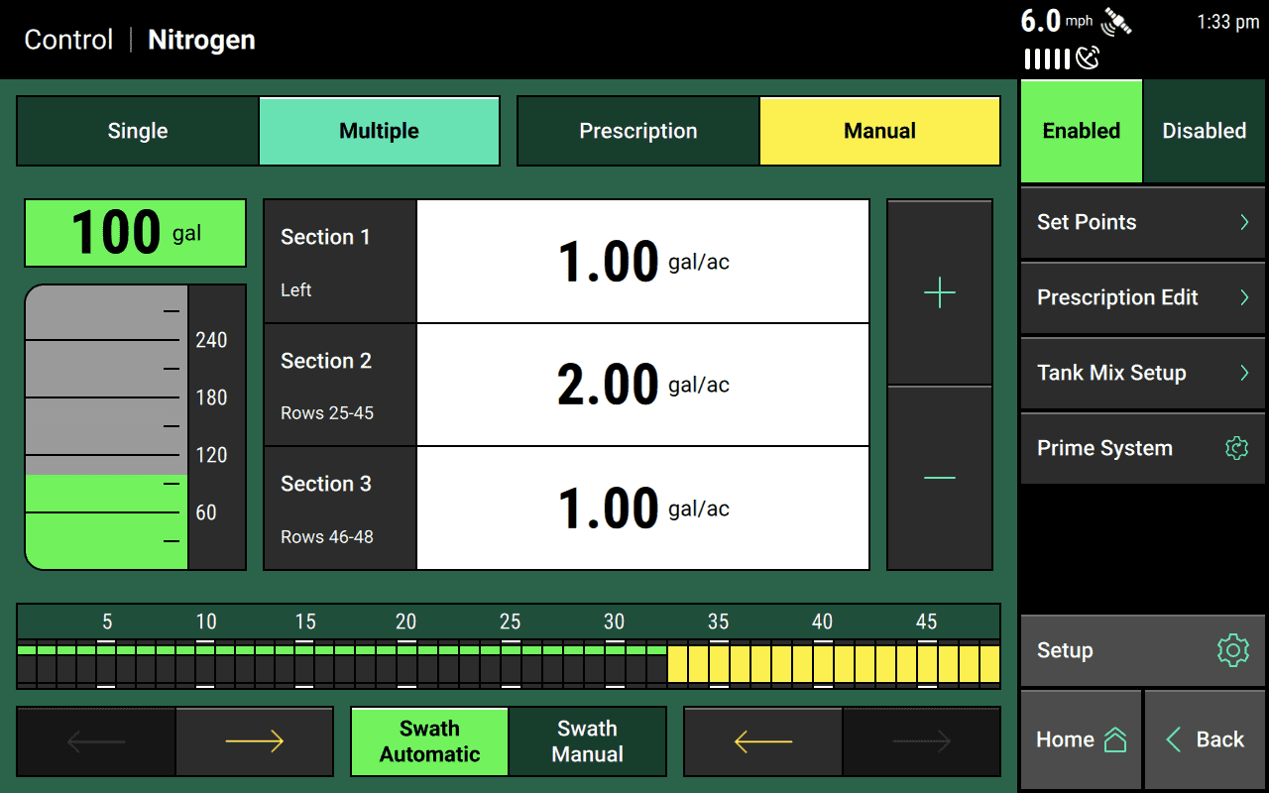Screen dimensions: 1269x793
Task: Click the right orange arrow on left swath control
Action: click(x=254, y=740)
